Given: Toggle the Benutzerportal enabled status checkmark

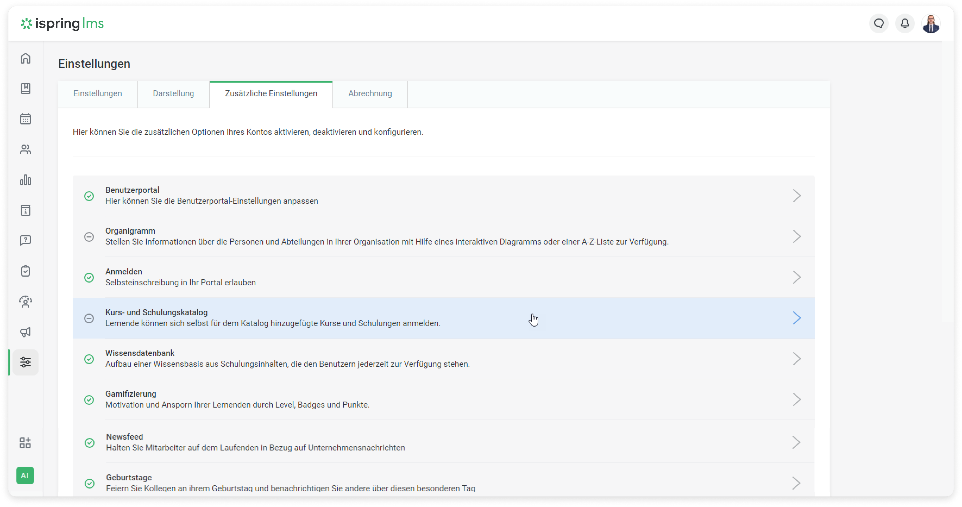Looking at the screenshot, I should click(x=89, y=196).
